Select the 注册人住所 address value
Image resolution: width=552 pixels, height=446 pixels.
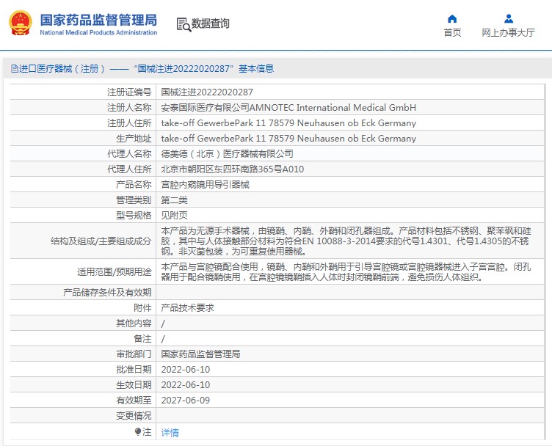(288, 123)
